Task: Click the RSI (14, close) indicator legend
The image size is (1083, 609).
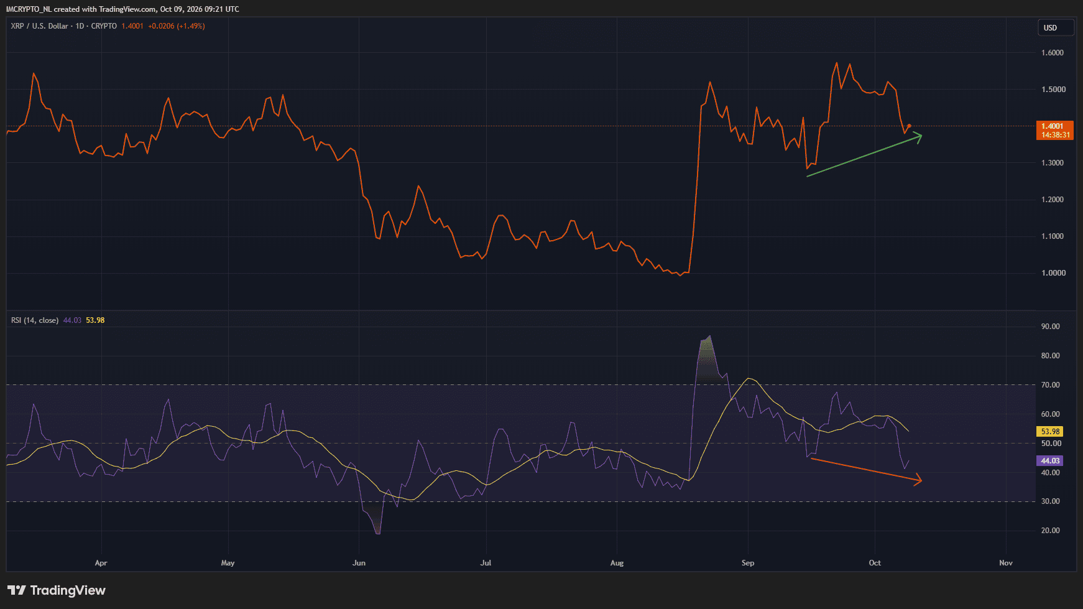Action: (x=35, y=320)
